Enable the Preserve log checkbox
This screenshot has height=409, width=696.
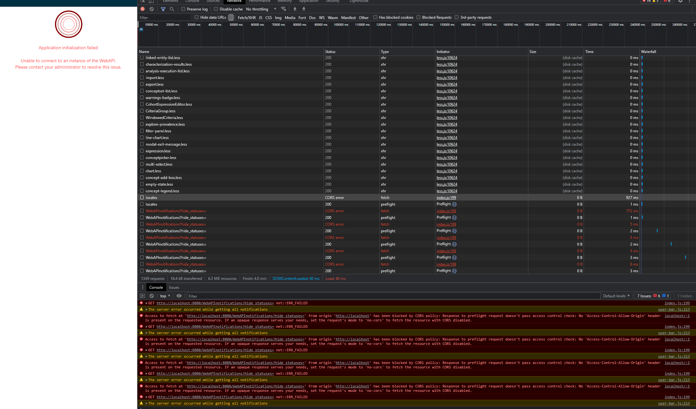[183, 9]
